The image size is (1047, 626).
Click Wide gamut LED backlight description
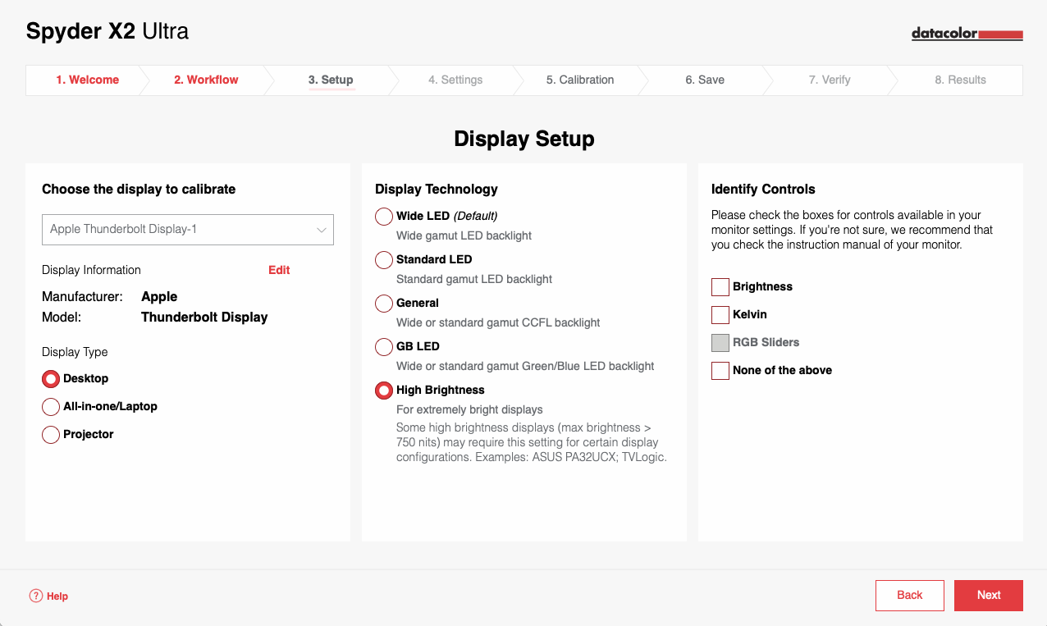[464, 235]
